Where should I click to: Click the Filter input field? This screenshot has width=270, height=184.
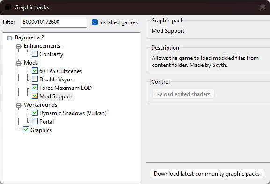pyautogui.click(x=53, y=22)
